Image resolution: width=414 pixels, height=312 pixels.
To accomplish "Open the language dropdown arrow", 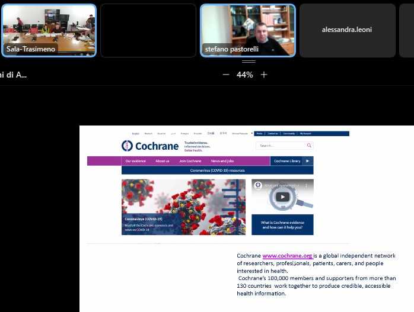I will pos(252,133).
